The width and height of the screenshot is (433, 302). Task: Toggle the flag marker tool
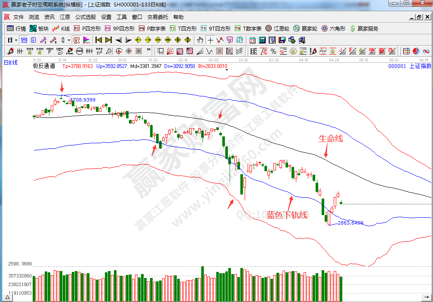86,40
